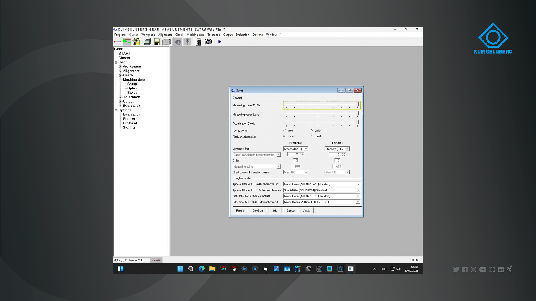Select Optics in the tree

click(x=133, y=88)
